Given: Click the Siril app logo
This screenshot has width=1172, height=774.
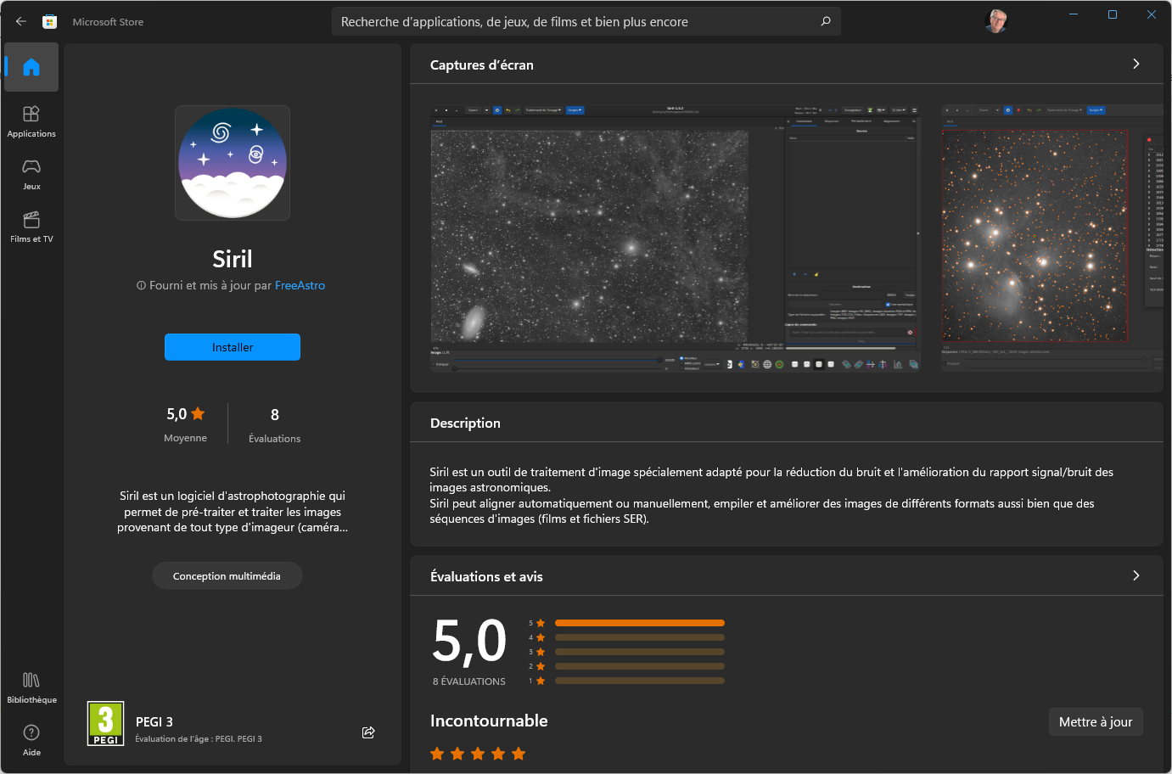Looking at the screenshot, I should click(233, 163).
